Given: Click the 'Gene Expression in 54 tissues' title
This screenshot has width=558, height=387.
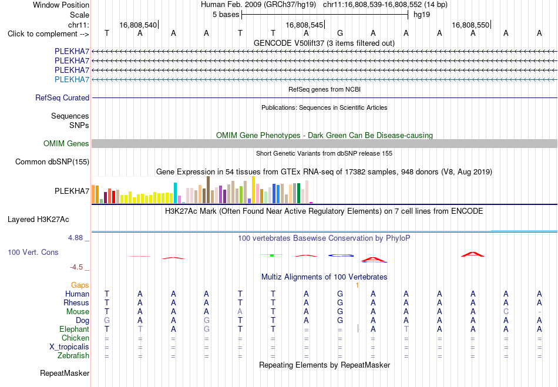Looking at the screenshot, I should pos(324,172).
